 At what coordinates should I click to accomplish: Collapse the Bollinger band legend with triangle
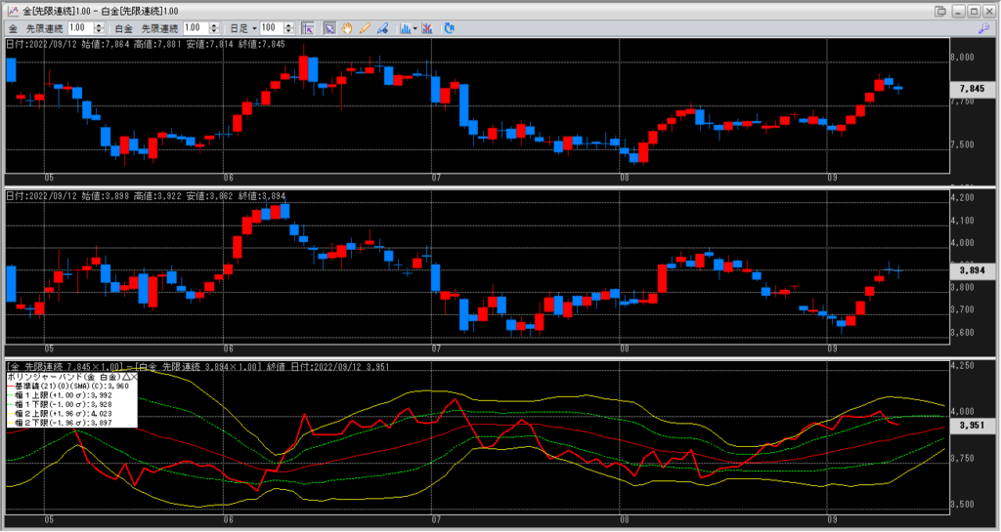(126, 376)
